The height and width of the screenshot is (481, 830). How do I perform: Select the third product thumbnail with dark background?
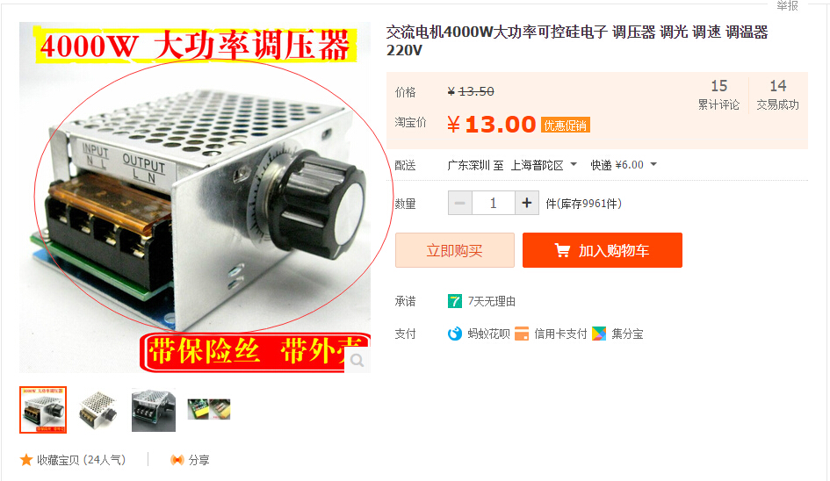[x=154, y=410]
